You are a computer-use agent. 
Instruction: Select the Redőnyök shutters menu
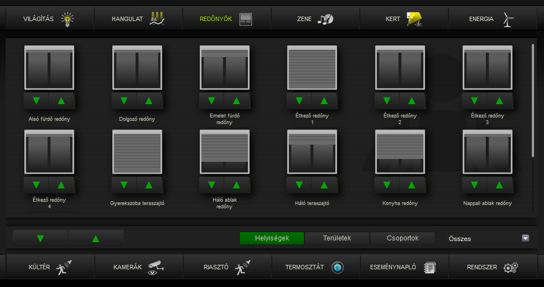tap(227, 19)
